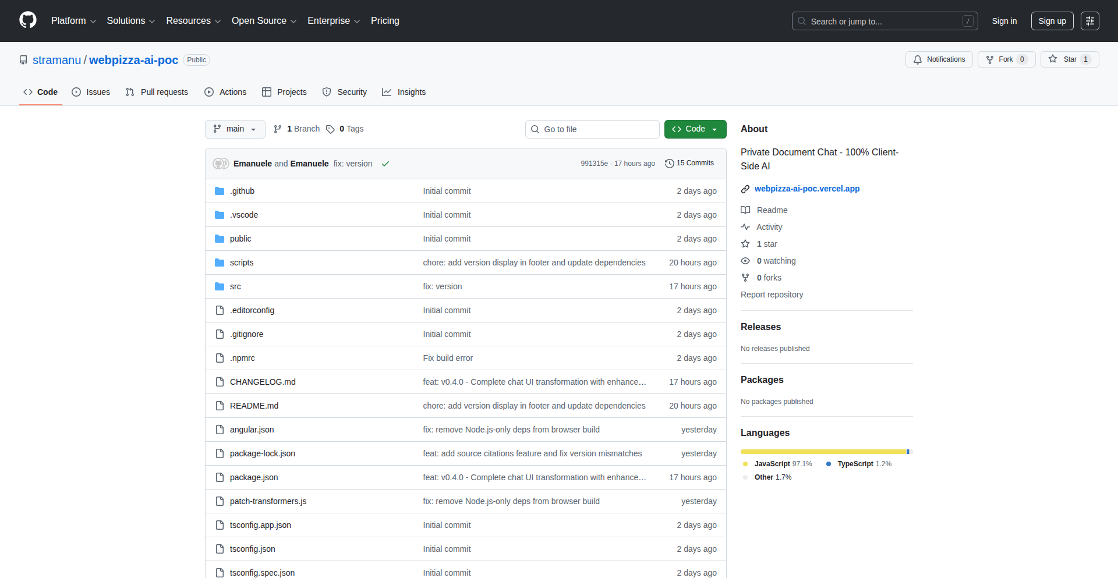Screen dimensions: 1118x578
Task: Click the Go to file search icon
Action: pos(535,129)
